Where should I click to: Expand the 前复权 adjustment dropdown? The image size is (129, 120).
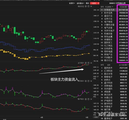pos(72,3)
